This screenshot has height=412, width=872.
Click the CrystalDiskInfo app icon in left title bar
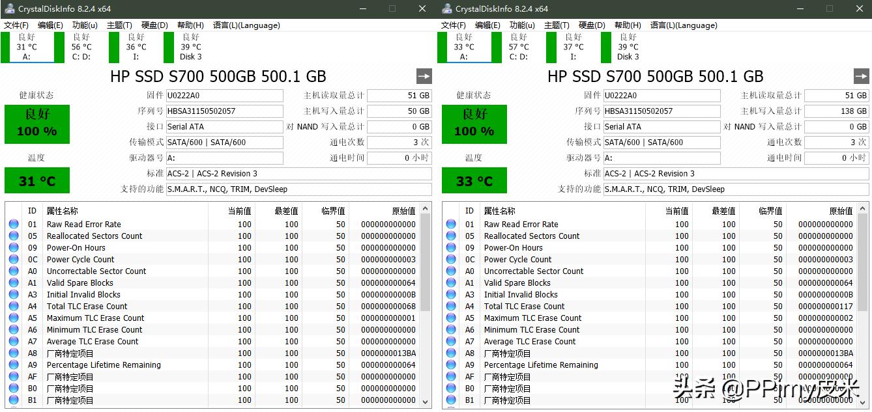[9, 9]
